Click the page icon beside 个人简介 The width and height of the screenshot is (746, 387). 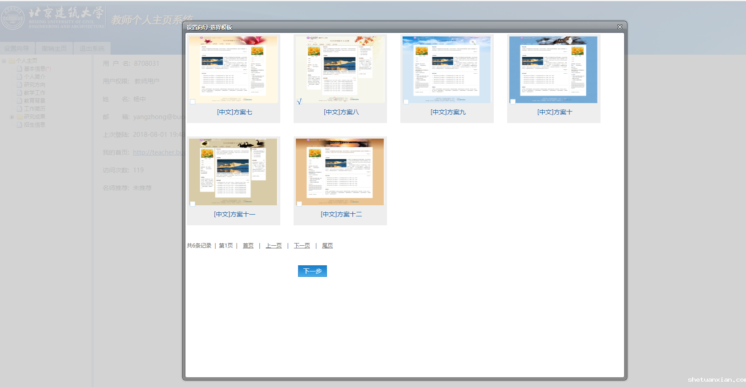(x=20, y=77)
